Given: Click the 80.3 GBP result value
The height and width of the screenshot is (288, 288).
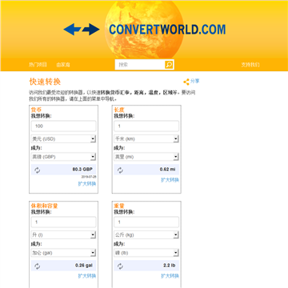Looking at the screenshot, I should click(x=82, y=170).
